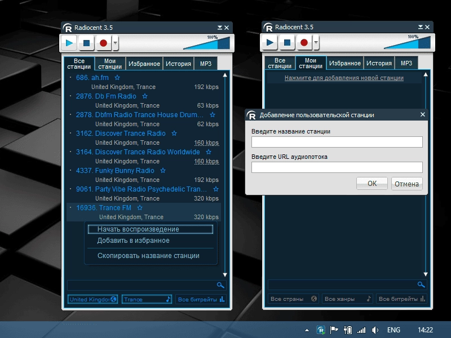
Task: Choose Скопировать название станции menu item
Action: [x=151, y=256]
